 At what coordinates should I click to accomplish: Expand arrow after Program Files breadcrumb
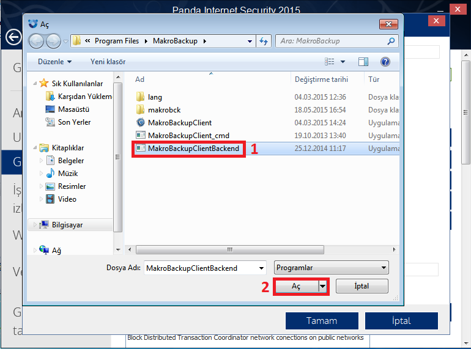point(146,41)
